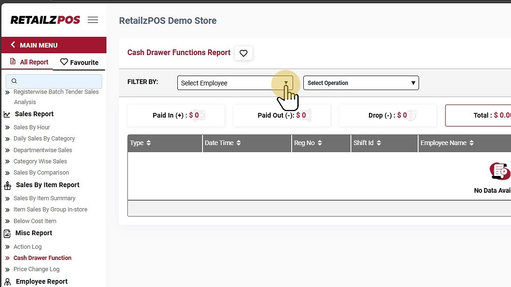Sort table by Reg No column

[320, 143]
